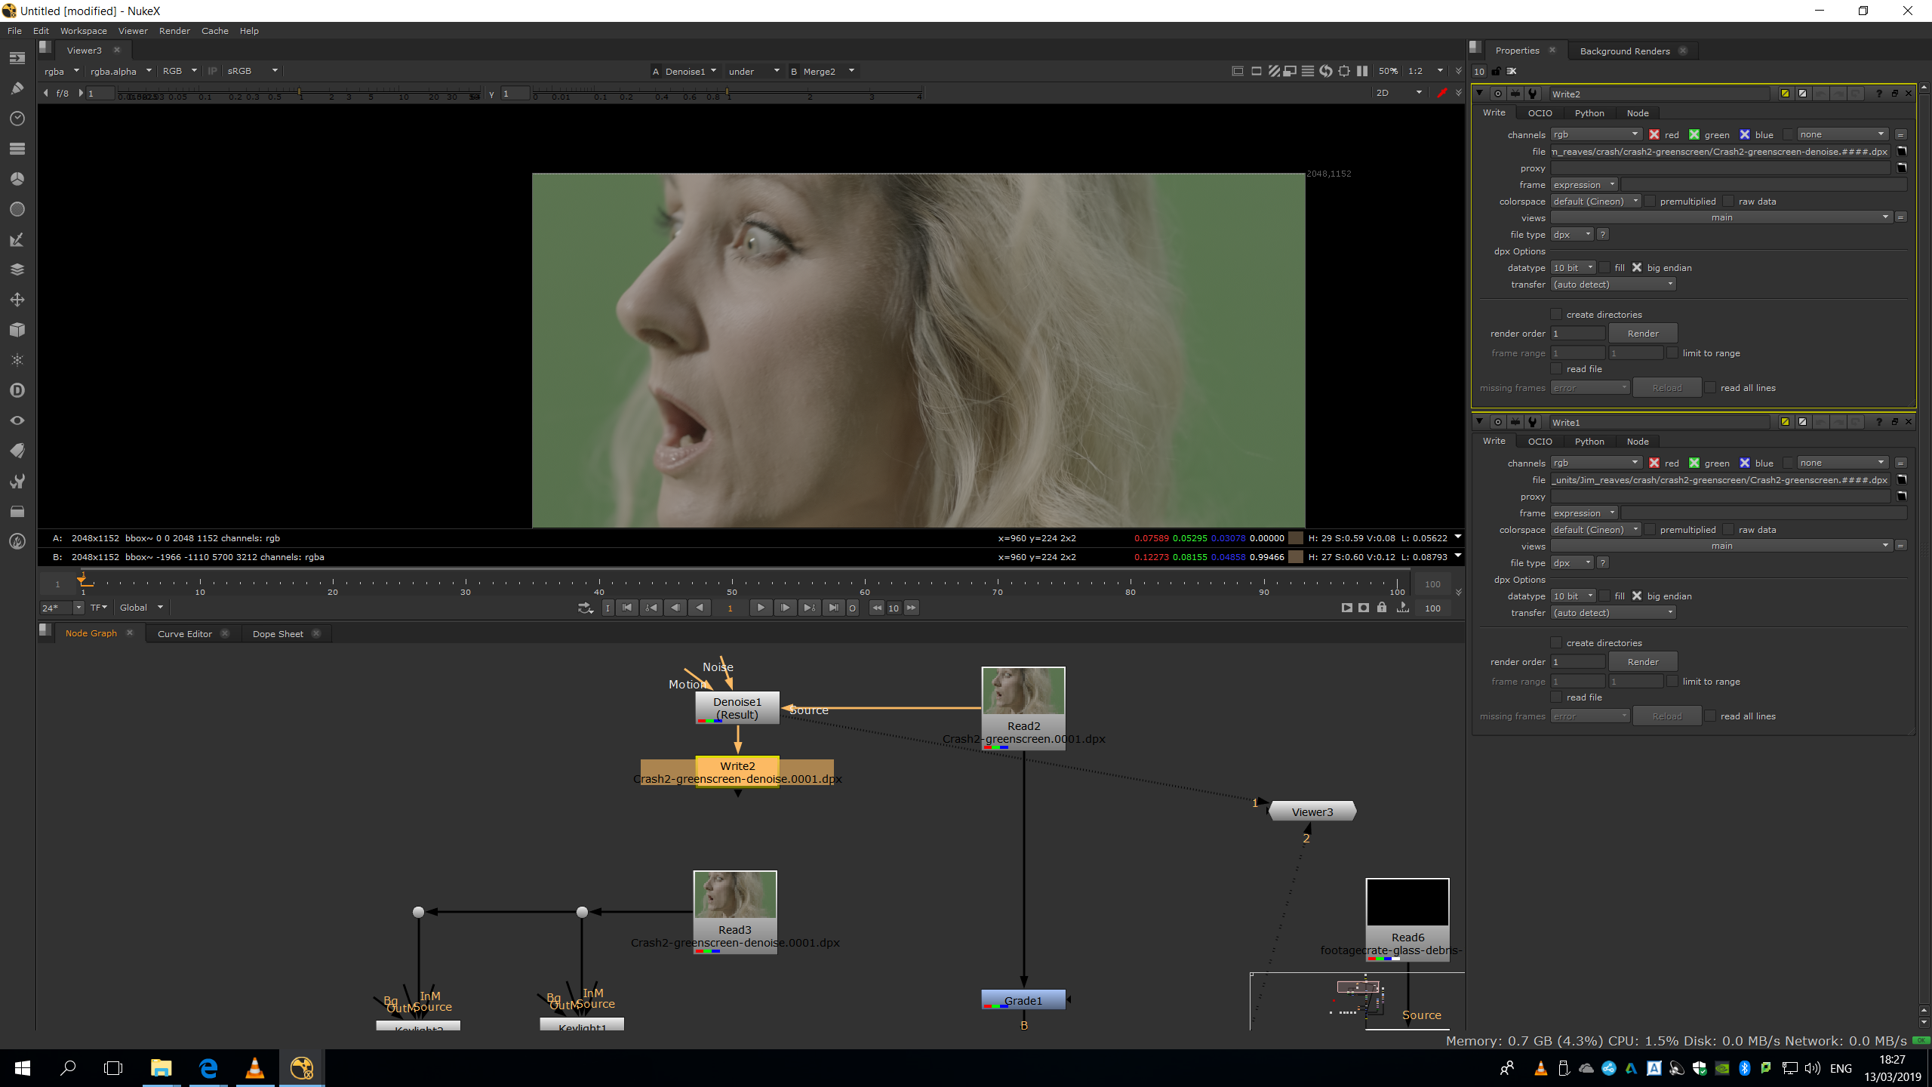Switch to the Curve Editor tab
This screenshot has width=1932, height=1087.
click(x=184, y=633)
